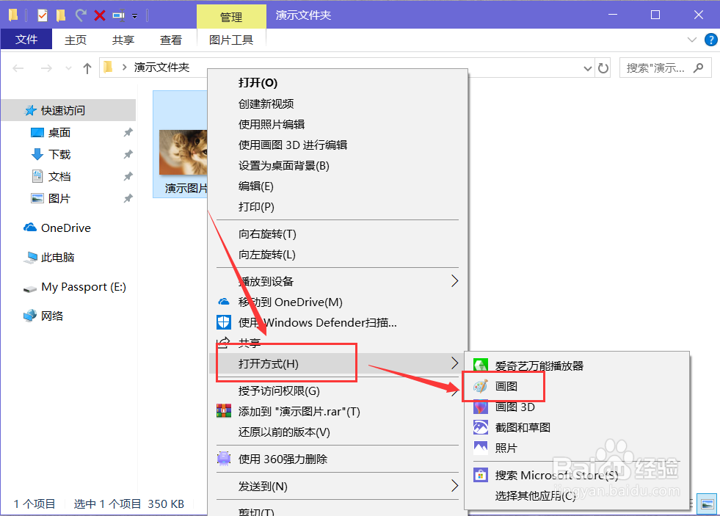Open 图片 in quick access
Image resolution: width=720 pixels, height=516 pixels.
coord(59,199)
